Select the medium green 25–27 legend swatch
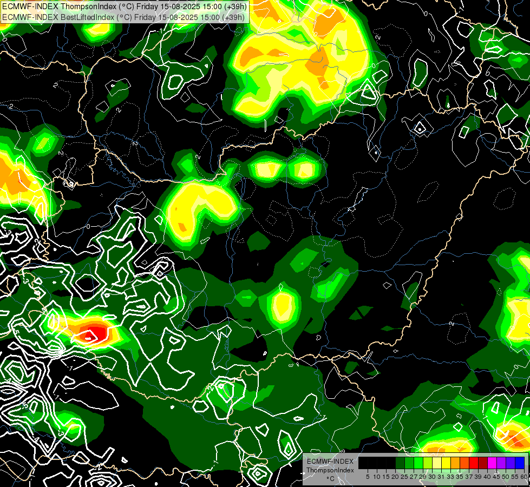Image resolution: width=530 pixels, height=487 pixels. (409, 463)
